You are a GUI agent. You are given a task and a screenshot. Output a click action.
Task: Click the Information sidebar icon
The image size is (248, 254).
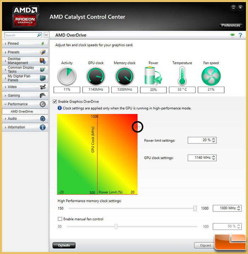(43, 127)
